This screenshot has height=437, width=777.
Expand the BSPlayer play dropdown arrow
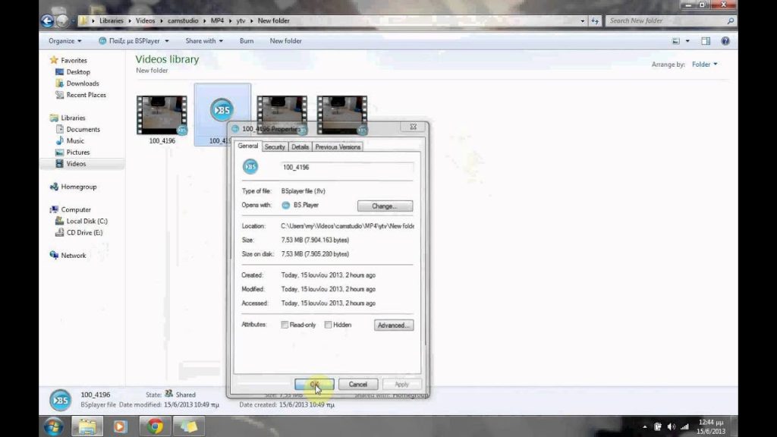167,41
